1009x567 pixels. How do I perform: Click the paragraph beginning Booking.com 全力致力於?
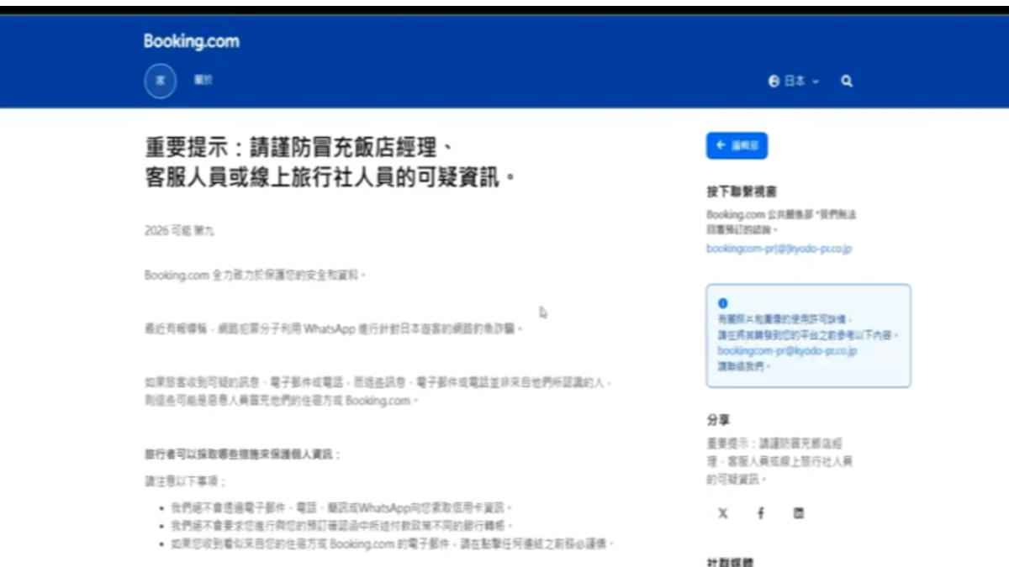pyautogui.click(x=256, y=275)
